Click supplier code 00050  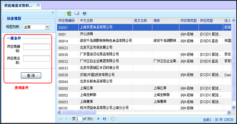click(x=63, y=88)
